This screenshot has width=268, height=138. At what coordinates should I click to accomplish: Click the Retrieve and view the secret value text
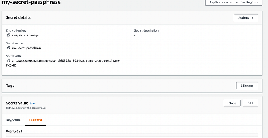tap(26, 108)
